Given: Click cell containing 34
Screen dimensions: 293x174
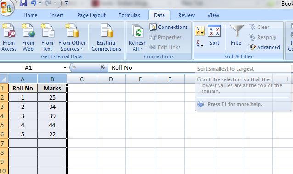Looking at the screenshot, I should pyautogui.click(x=52, y=107).
